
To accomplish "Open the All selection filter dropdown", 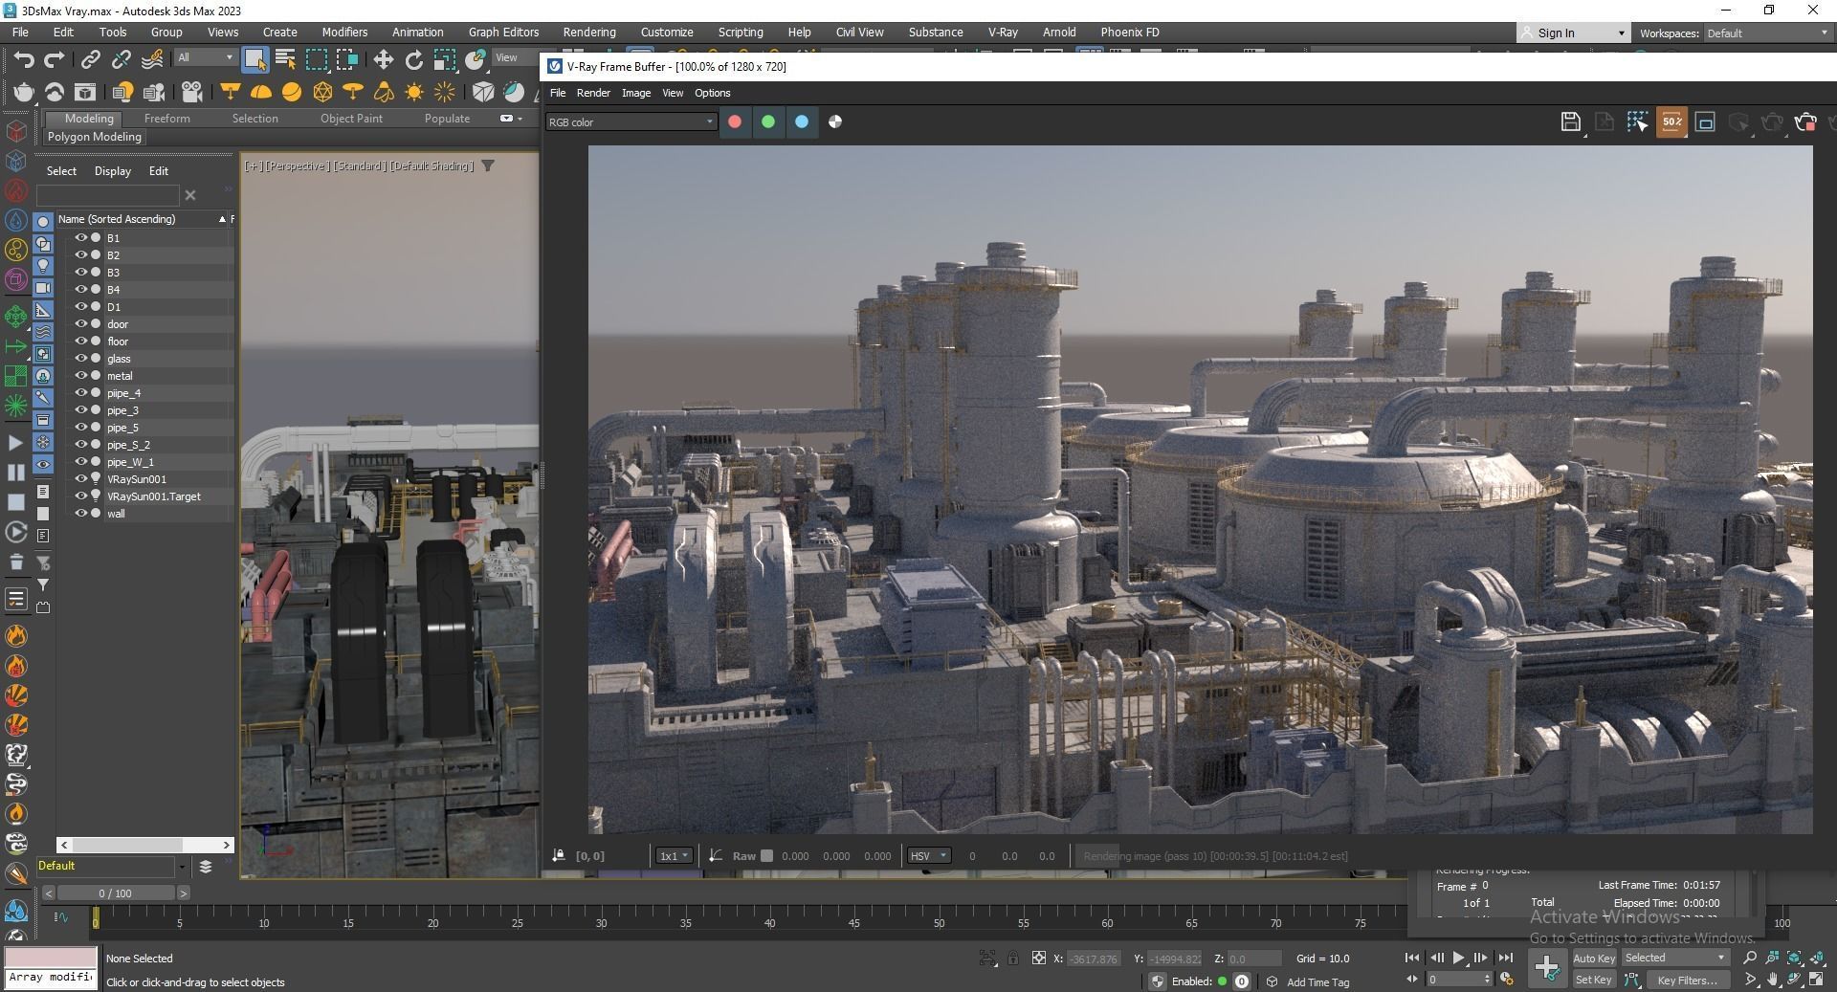I will (205, 57).
